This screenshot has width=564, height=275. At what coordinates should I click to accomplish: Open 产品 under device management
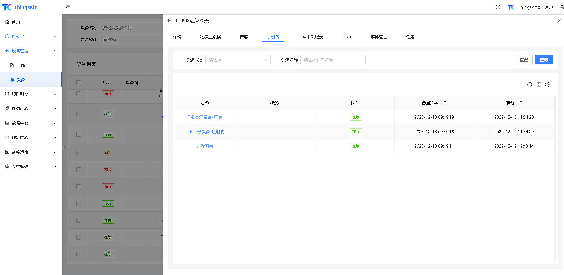21,65
